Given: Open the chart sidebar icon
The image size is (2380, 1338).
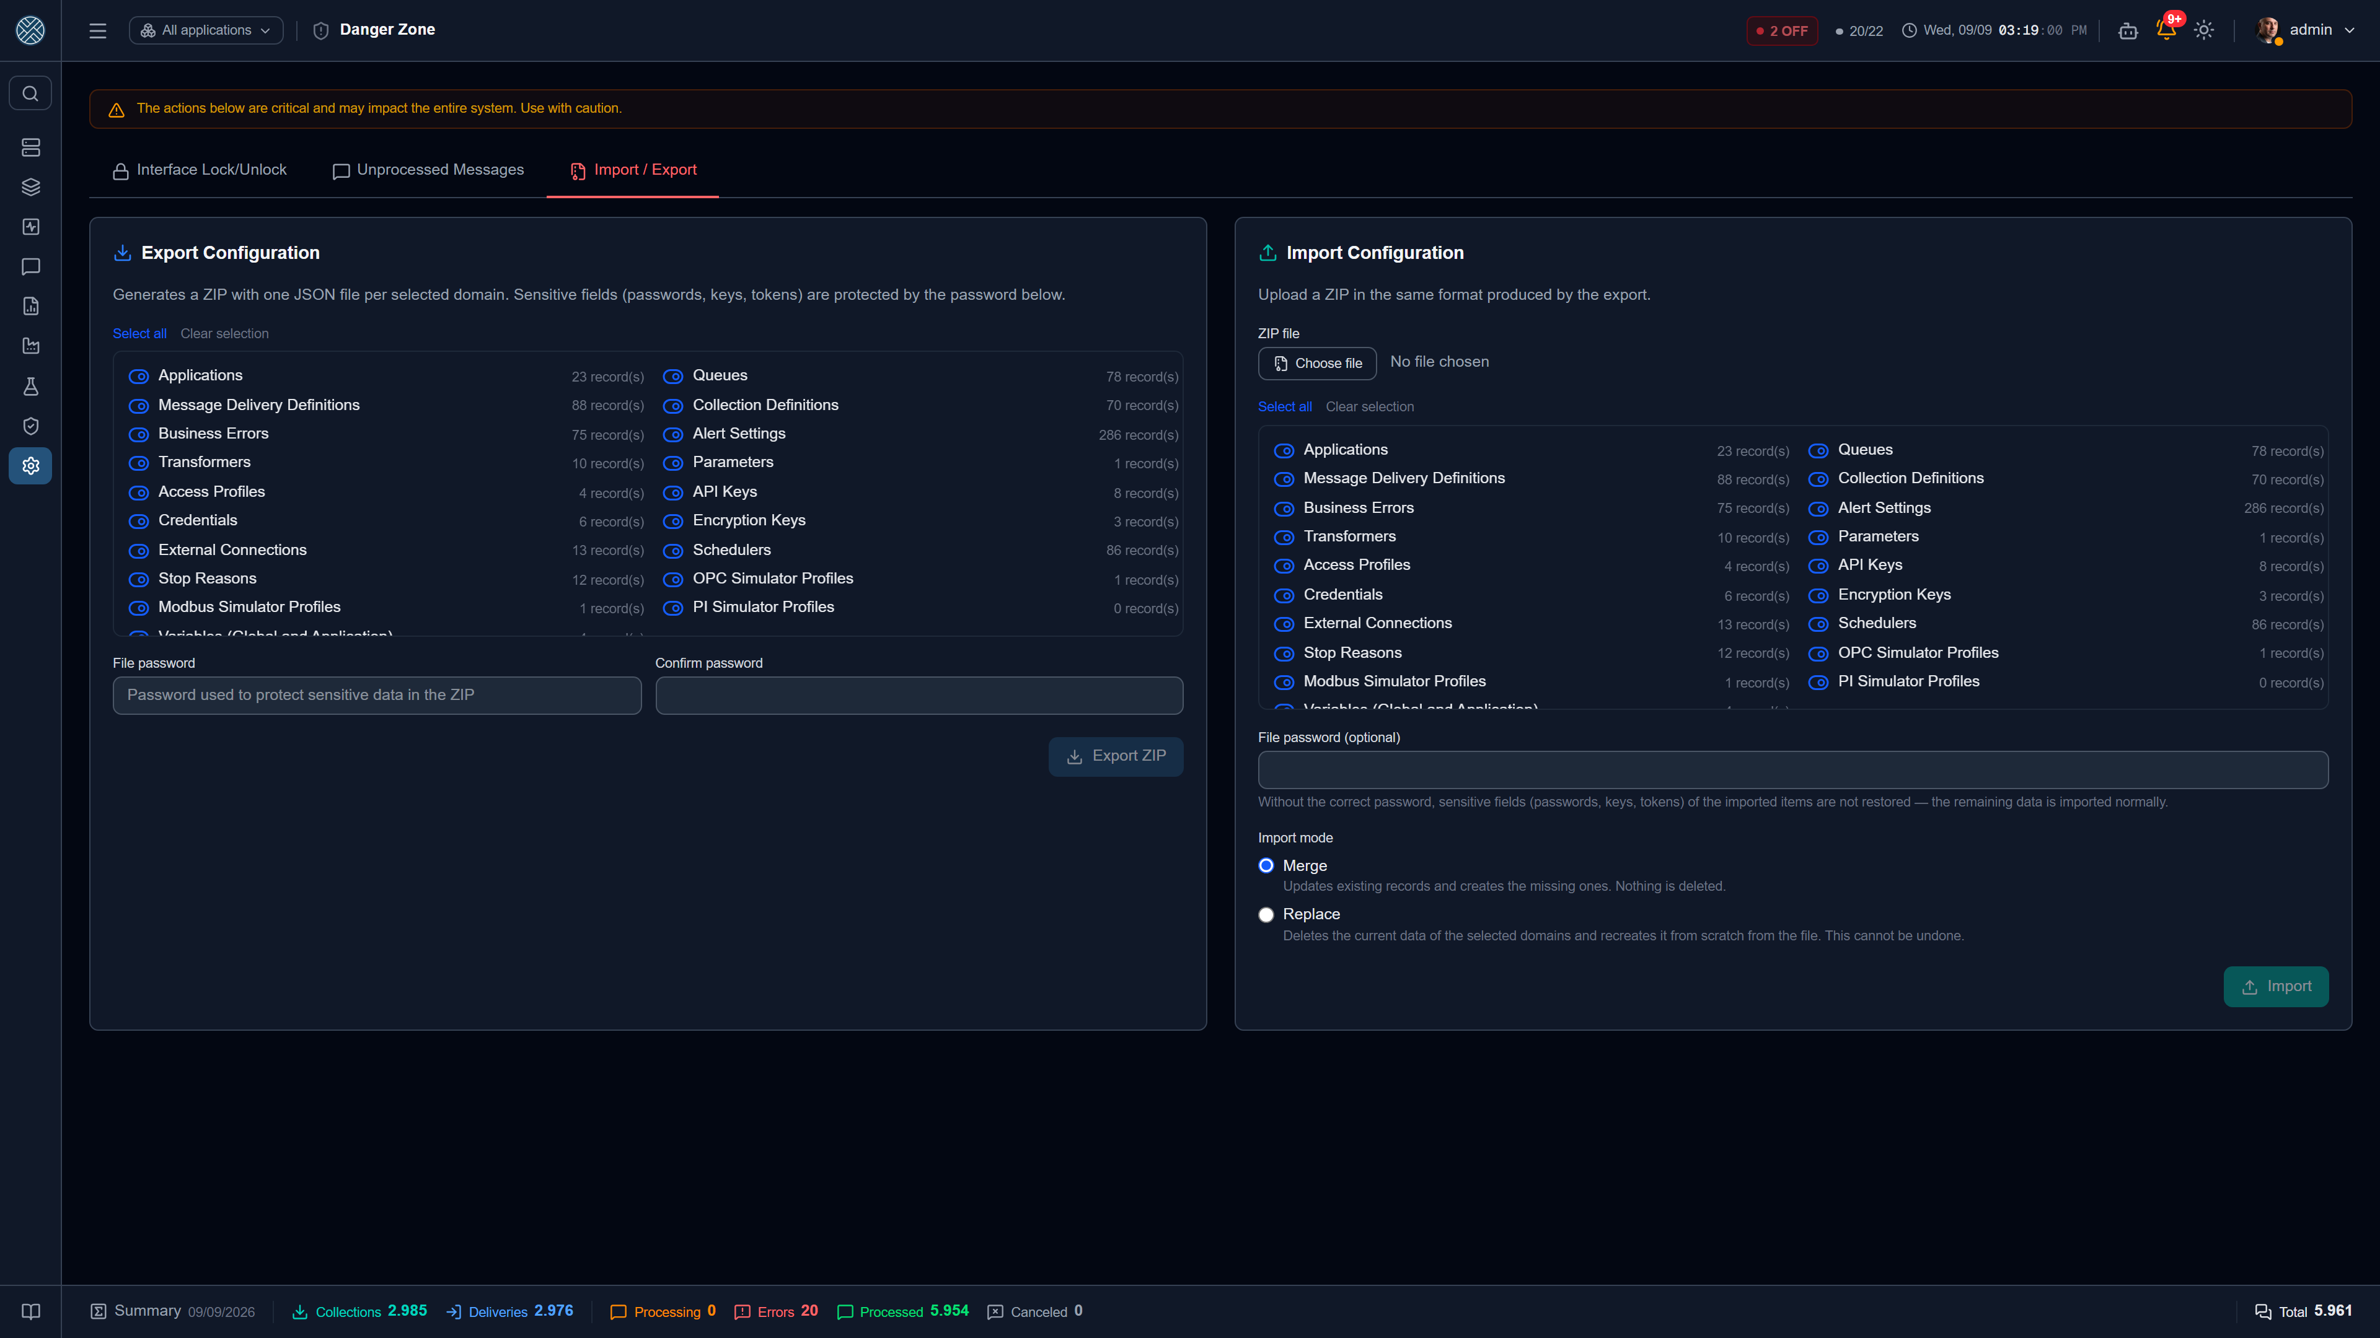Looking at the screenshot, I should tap(30, 346).
